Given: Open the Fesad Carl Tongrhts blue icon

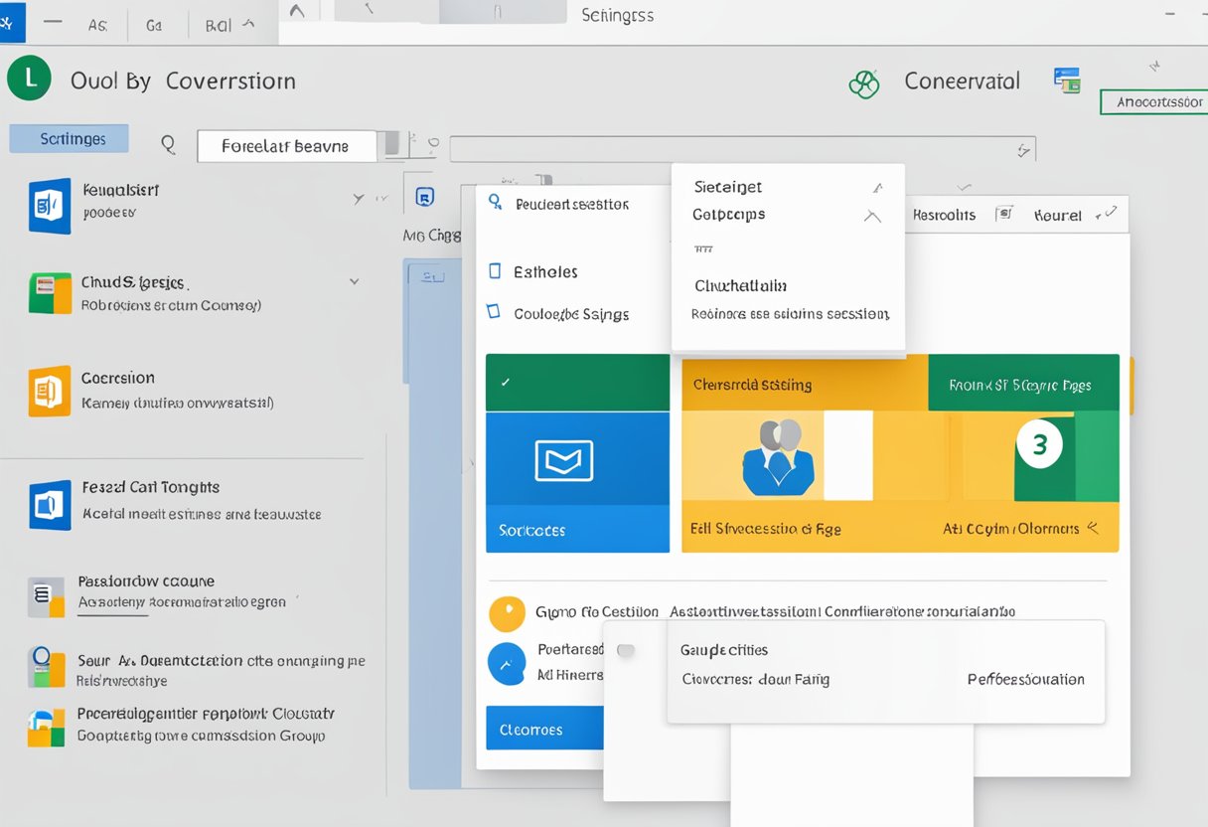Looking at the screenshot, I should 50,505.
